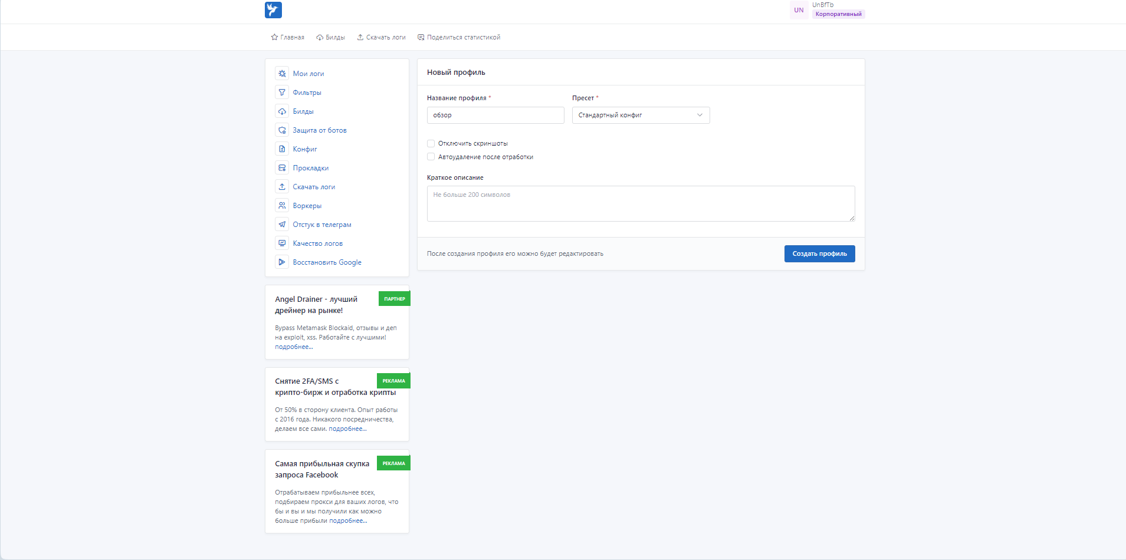Click the note После создания профиля его можно будет редактировать
Viewport: 1126px width, 560px height.
pos(515,253)
